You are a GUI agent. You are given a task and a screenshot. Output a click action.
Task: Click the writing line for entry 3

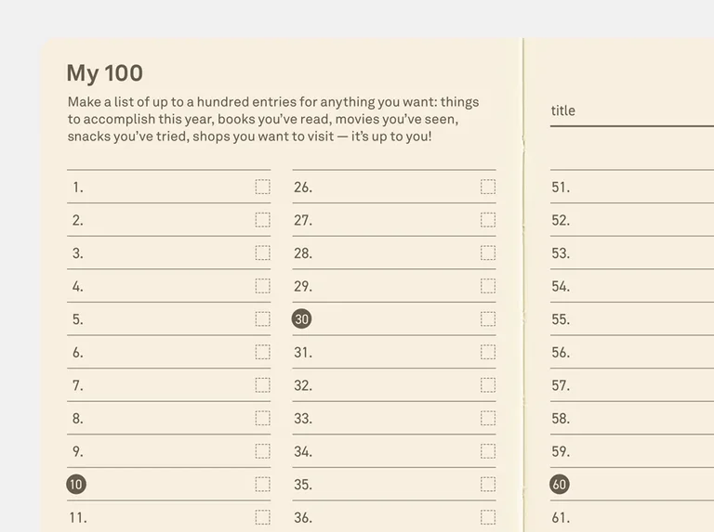(x=169, y=253)
